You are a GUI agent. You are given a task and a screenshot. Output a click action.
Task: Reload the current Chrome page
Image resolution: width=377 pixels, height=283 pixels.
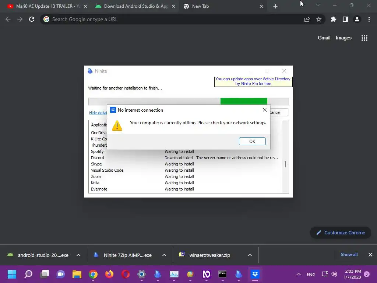[x=32, y=19]
